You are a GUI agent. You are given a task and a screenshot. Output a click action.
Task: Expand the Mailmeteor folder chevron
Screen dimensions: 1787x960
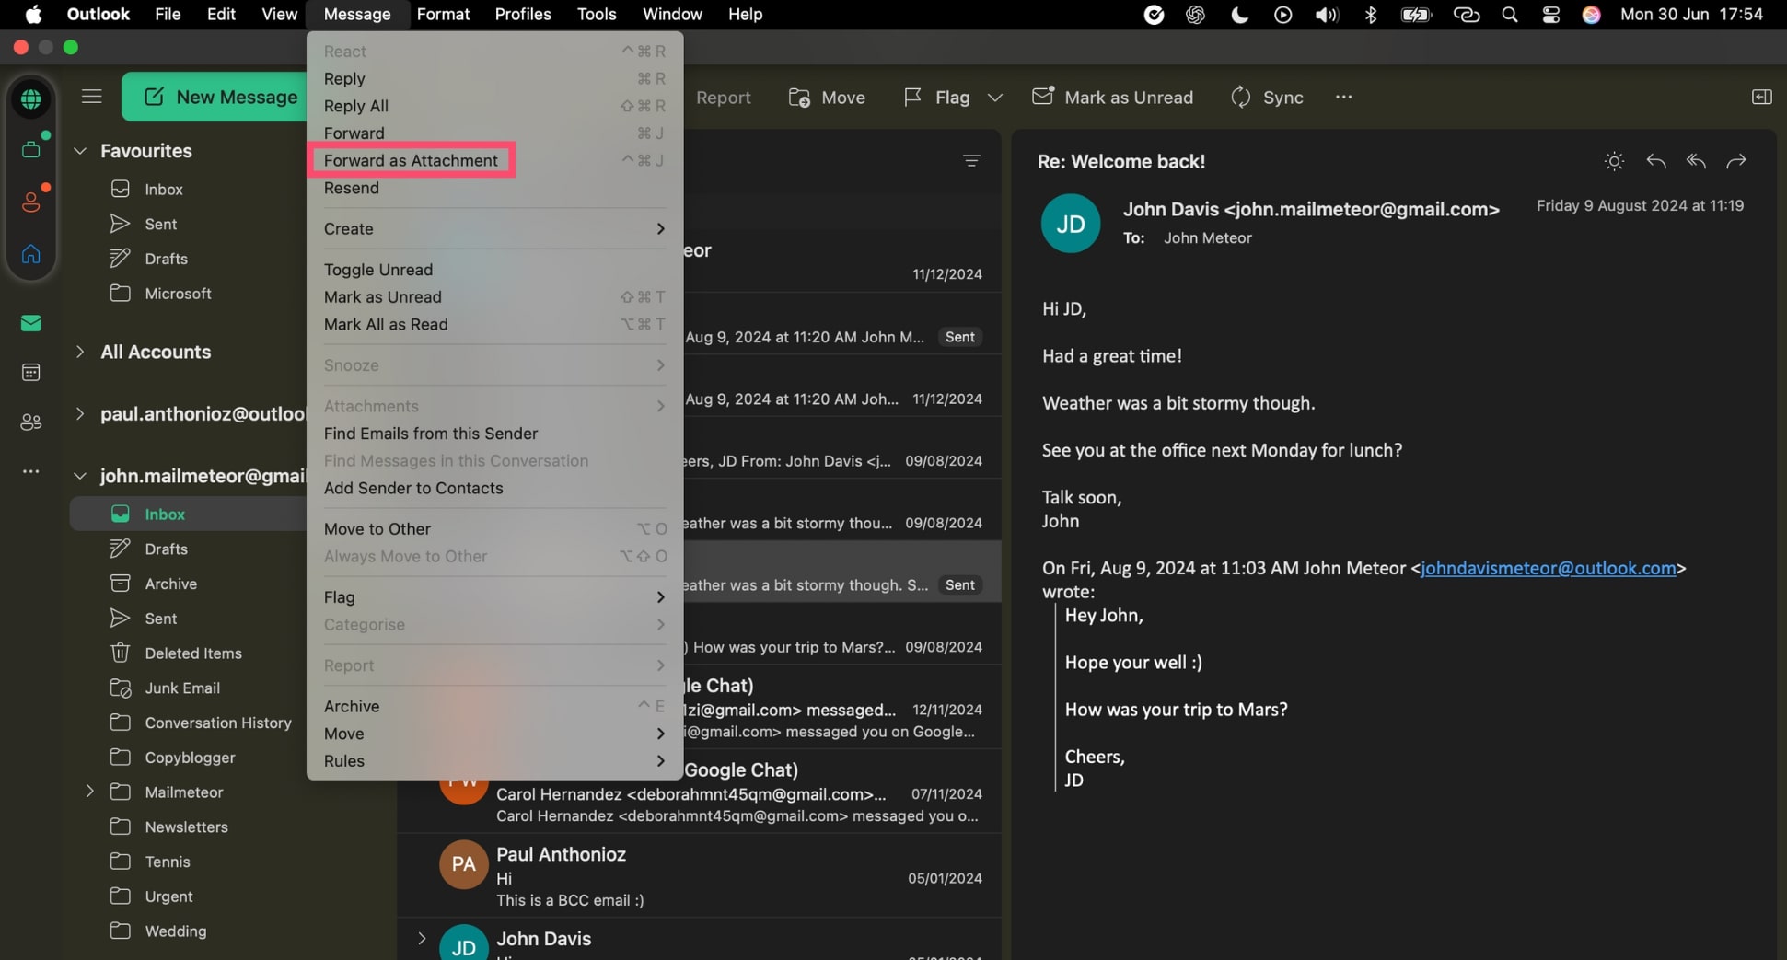pos(89,792)
